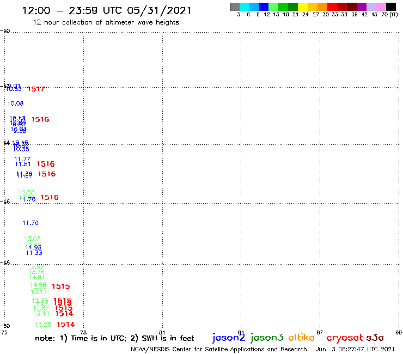Image resolution: width=403 pixels, height=354 pixels.
Task: Click the note 'Time is in UTC; SWH is in feet'
Action: (114, 338)
